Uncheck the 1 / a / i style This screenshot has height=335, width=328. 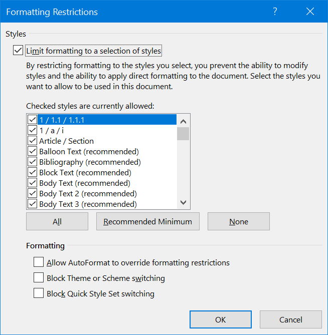33,131
